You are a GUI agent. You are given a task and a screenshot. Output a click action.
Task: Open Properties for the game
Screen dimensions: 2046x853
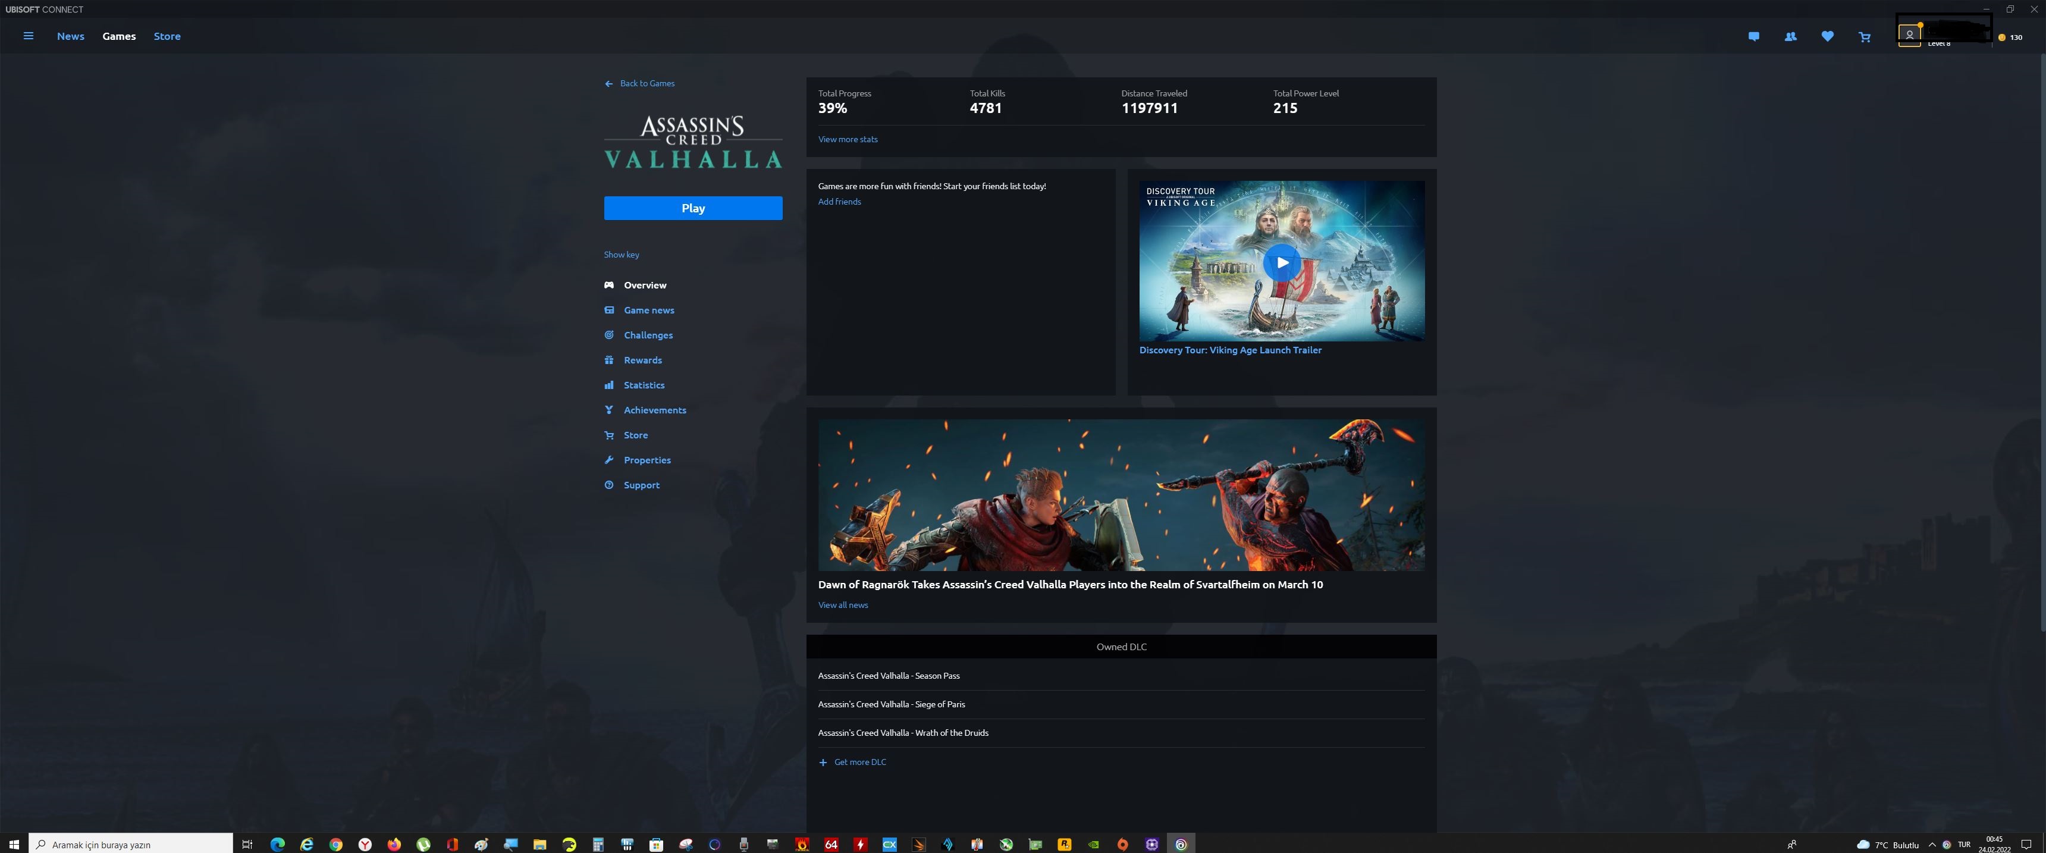coord(647,460)
